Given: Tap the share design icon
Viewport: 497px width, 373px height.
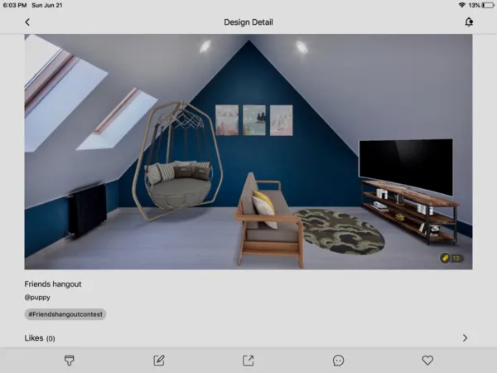Looking at the screenshot, I should pyautogui.click(x=248, y=361).
